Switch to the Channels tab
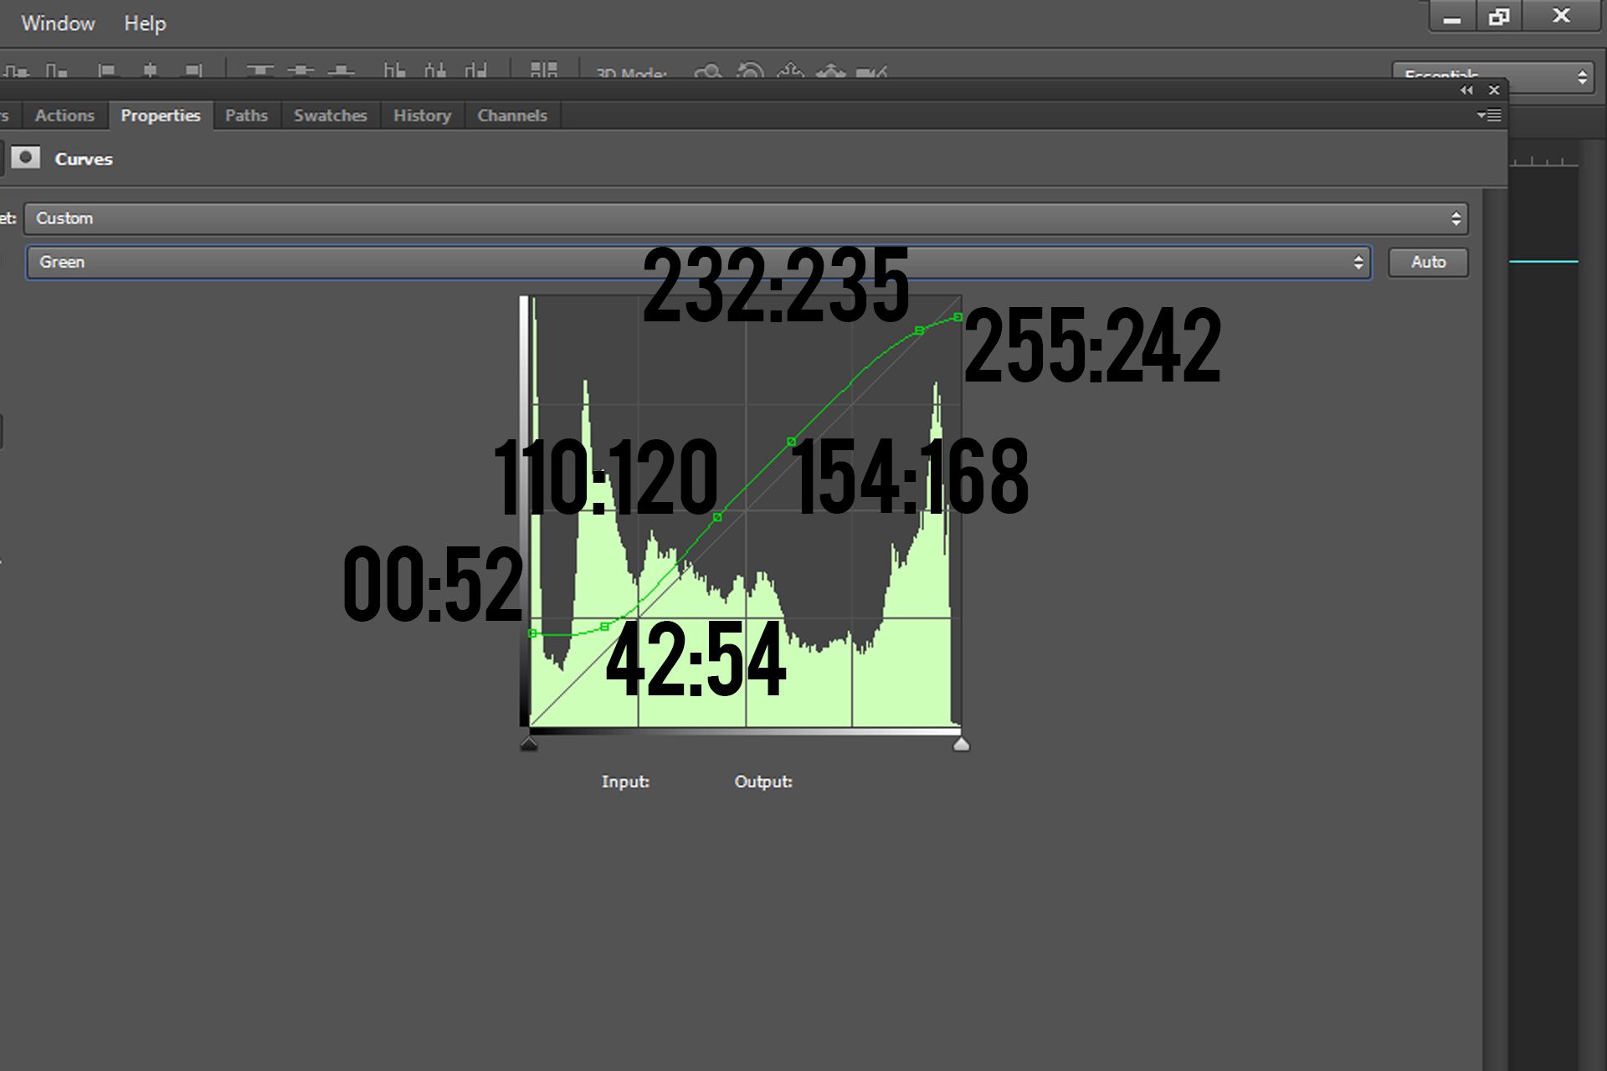 [x=511, y=115]
